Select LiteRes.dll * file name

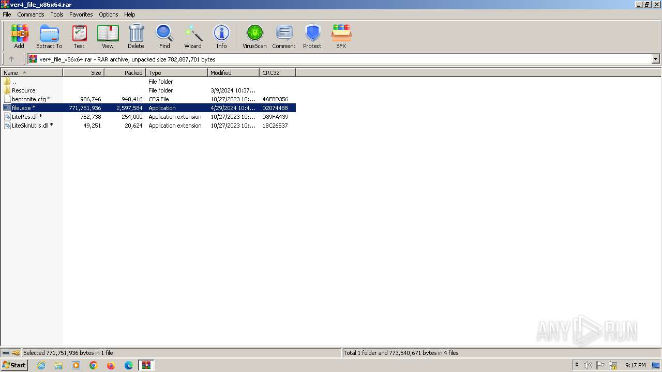27,117
